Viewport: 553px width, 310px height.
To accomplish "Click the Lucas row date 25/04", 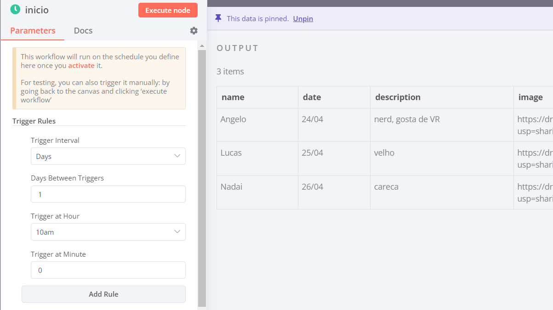I will (x=313, y=153).
